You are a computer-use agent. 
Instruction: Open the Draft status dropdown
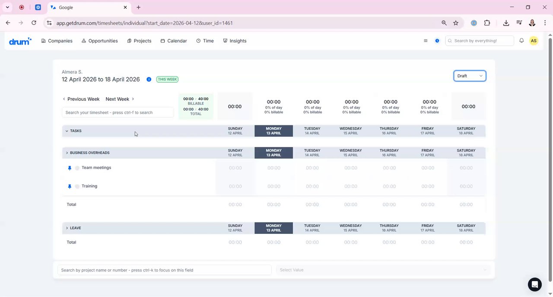(x=470, y=76)
